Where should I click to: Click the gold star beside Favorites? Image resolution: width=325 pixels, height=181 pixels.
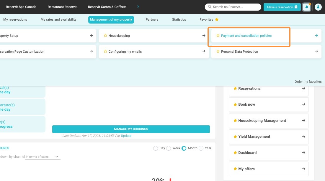click(x=217, y=19)
